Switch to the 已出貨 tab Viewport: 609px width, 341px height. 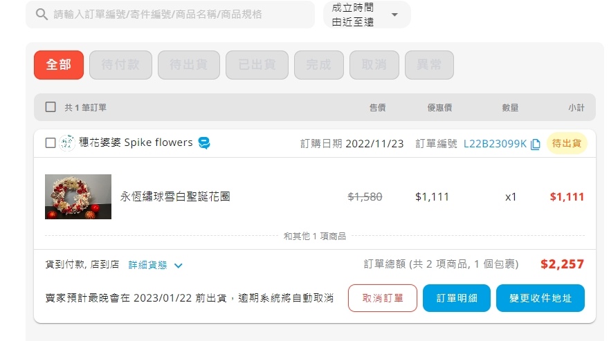(257, 65)
